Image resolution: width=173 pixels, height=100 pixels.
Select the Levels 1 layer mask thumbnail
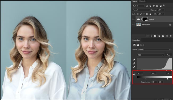point(145,19)
